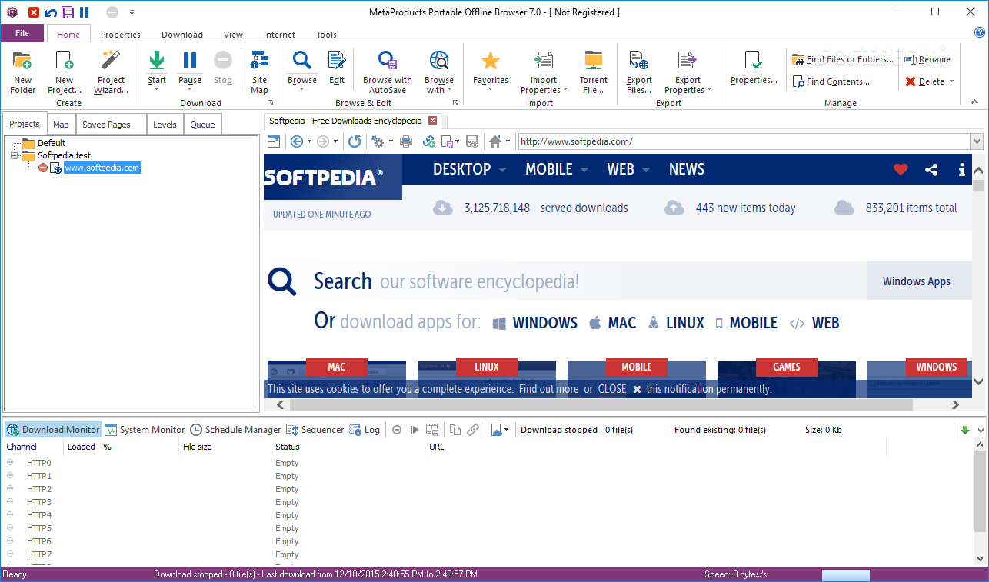Screen dimensions: 989x582
Task: Open the Log tab
Action: tap(365, 430)
